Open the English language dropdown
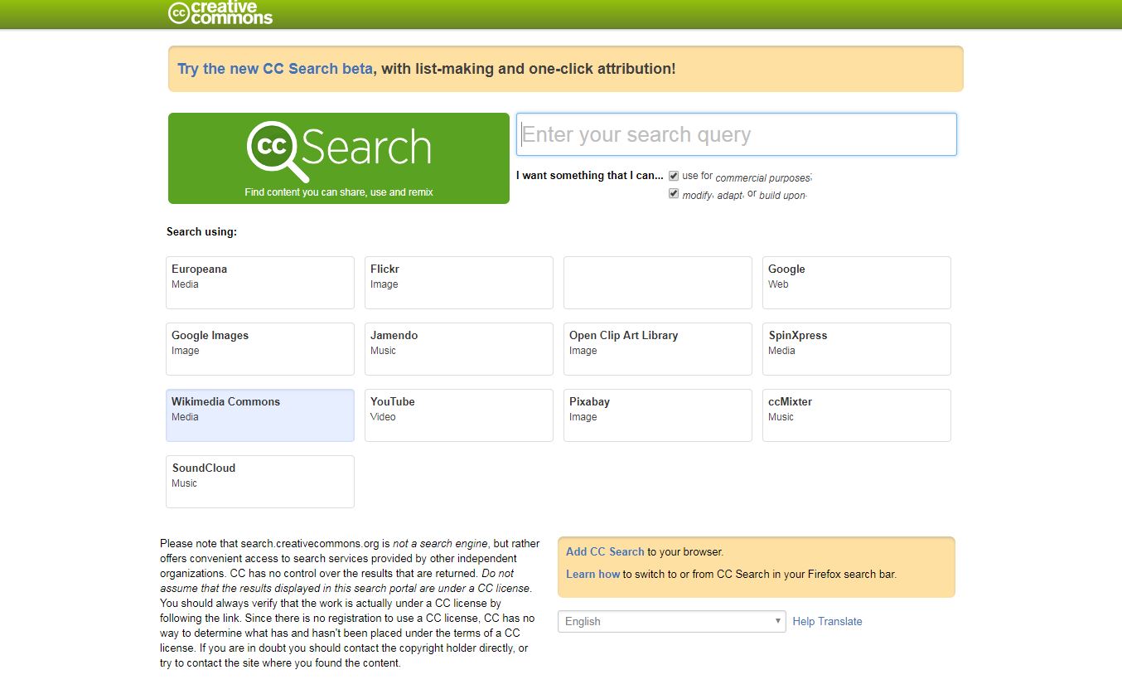1122x694 pixels. (x=671, y=621)
